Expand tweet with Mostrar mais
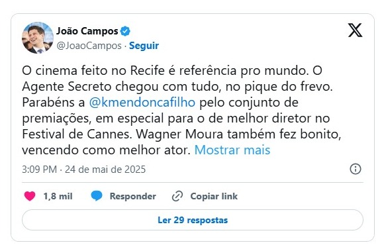 (x=232, y=150)
